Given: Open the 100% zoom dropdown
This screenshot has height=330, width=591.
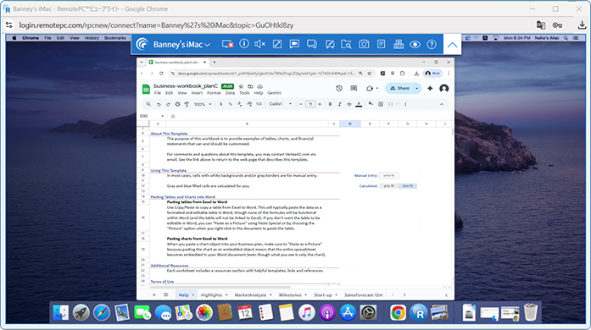Looking at the screenshot, I should click(x=203, y=104).
